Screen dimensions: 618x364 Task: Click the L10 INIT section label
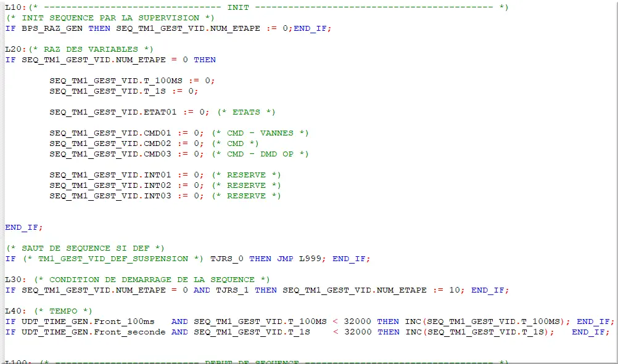(11, 7)
